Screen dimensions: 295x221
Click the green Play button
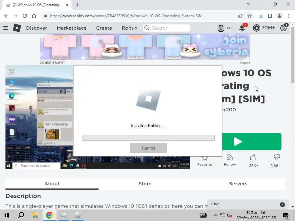pos(252,142)
